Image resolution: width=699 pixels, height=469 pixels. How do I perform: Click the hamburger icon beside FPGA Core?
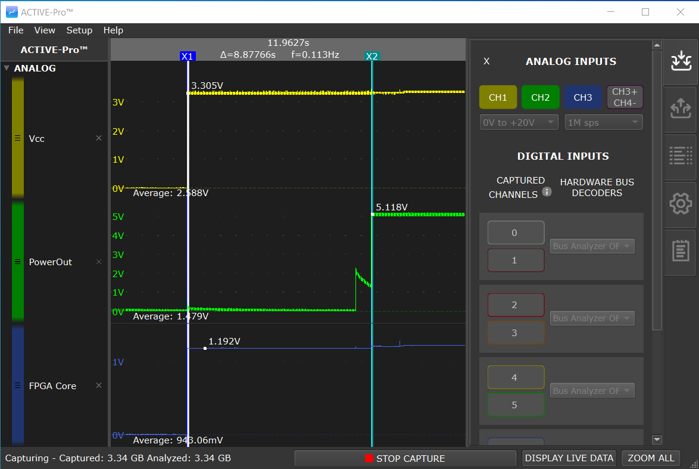tap(18, 386)
